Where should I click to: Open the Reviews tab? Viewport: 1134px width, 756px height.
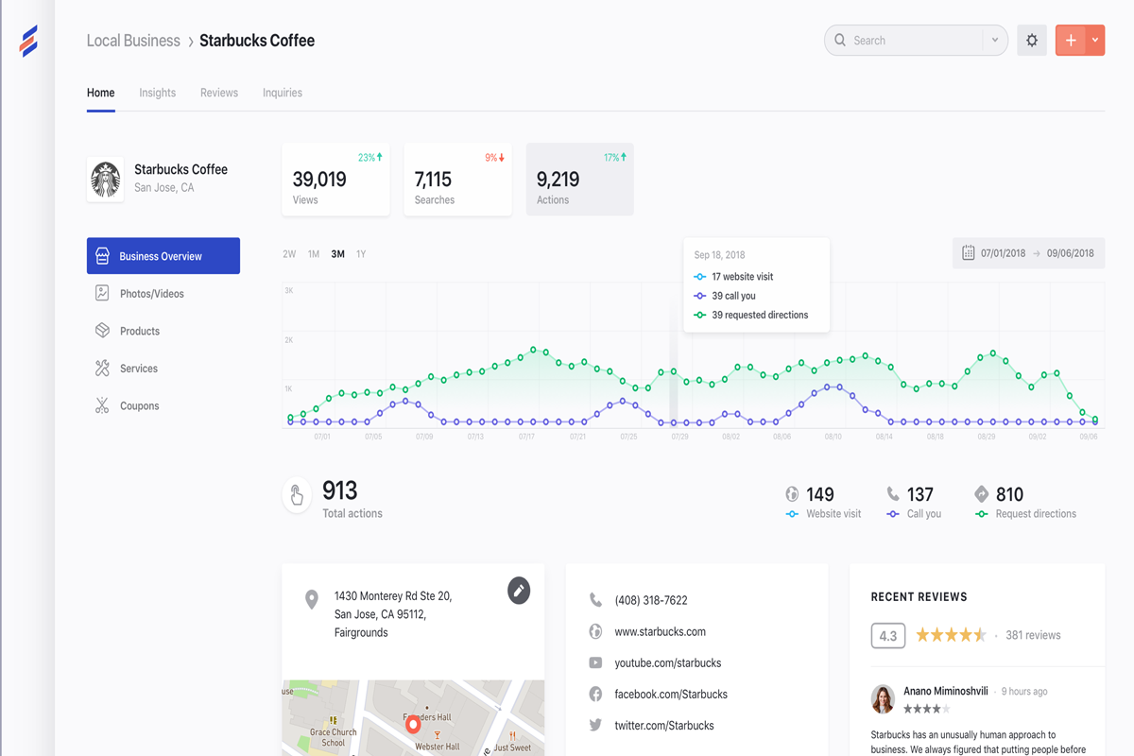219,93
